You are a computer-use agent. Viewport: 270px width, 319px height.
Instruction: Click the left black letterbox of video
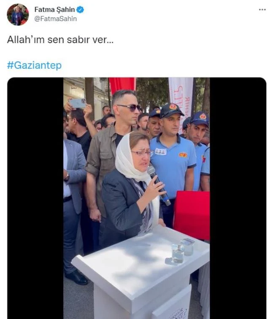point(35,198)
